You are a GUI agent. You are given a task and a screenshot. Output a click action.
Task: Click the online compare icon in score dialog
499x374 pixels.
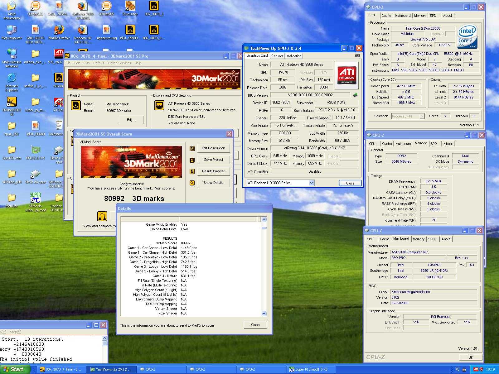[102, 216]
